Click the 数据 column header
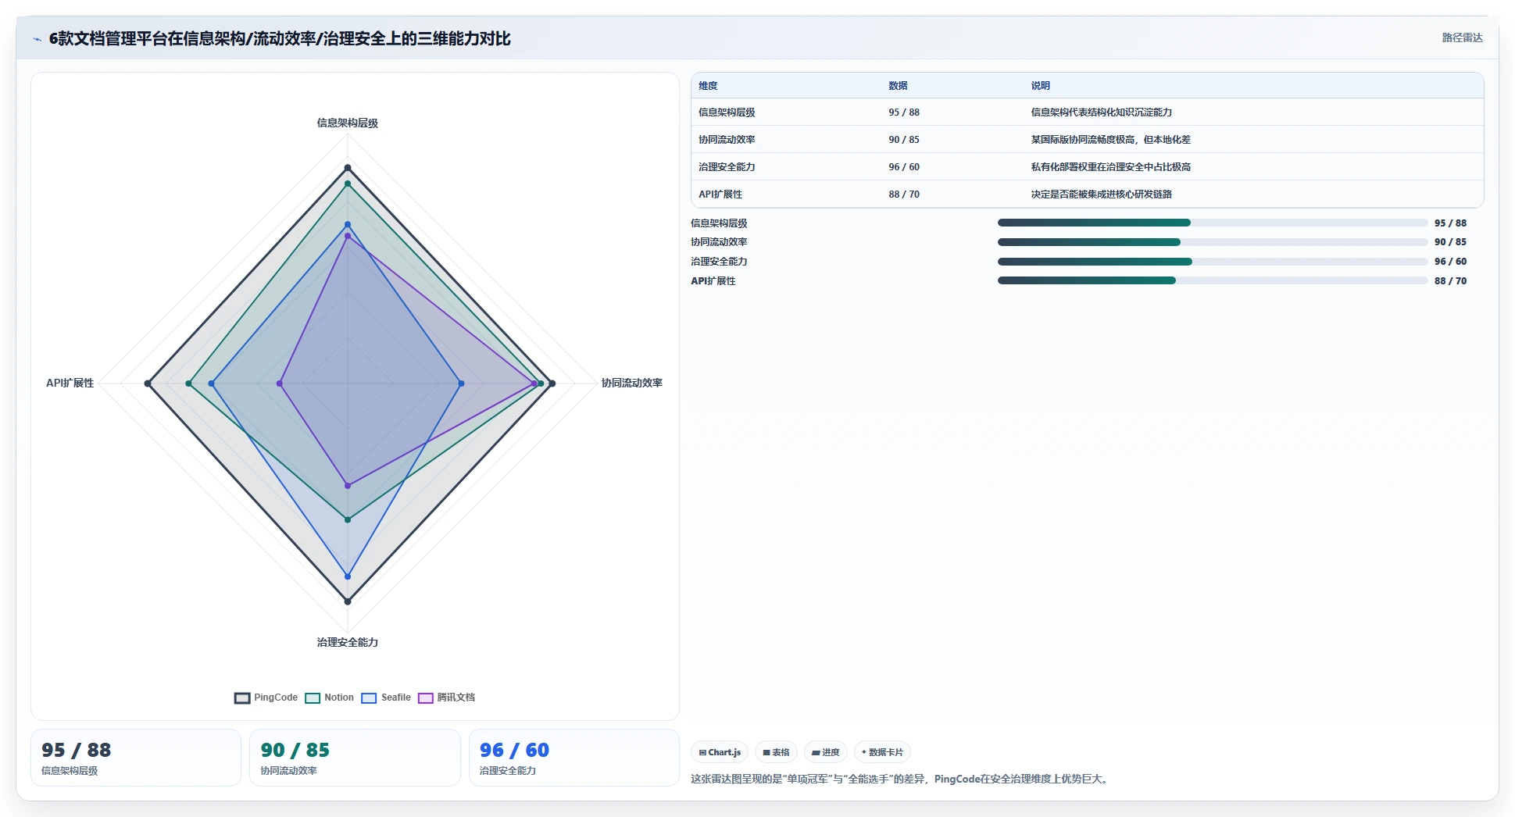 click(898, 86)
